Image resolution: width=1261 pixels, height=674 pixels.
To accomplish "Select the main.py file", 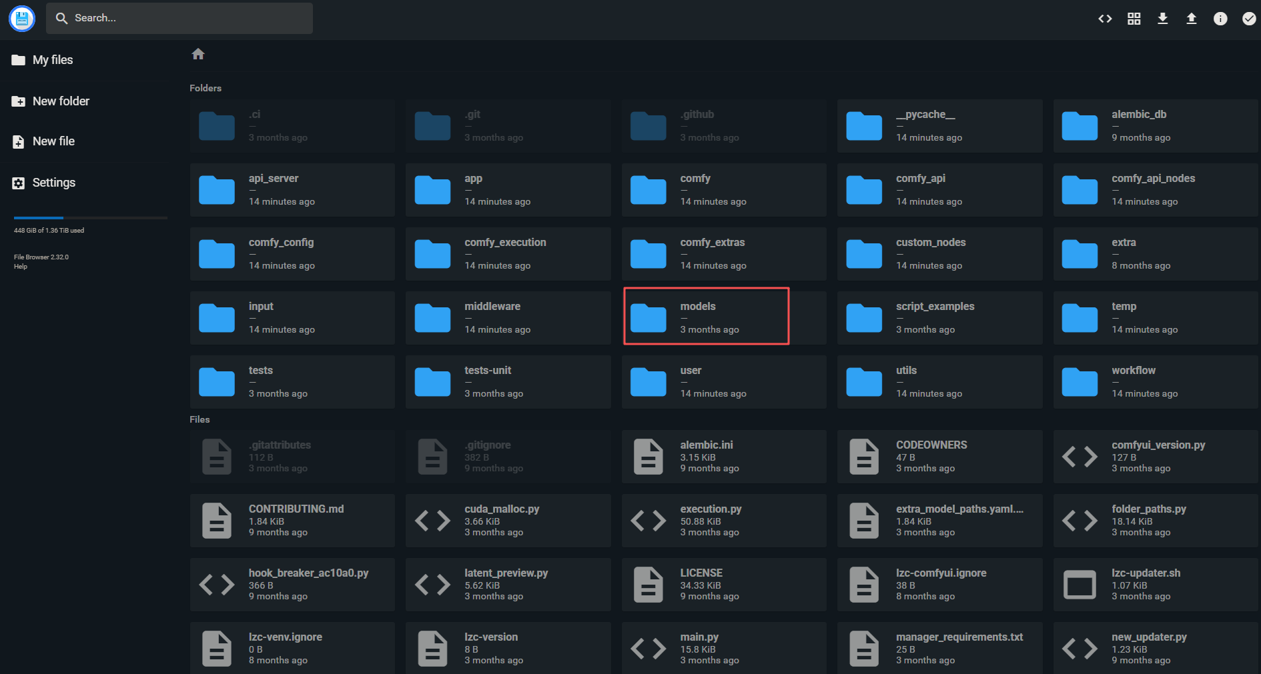I will click(x=724, y=648).
